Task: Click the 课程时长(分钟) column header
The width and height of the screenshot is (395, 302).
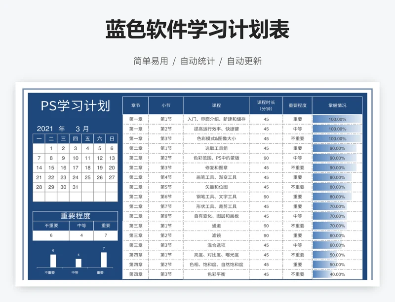Action: point(266,105)
